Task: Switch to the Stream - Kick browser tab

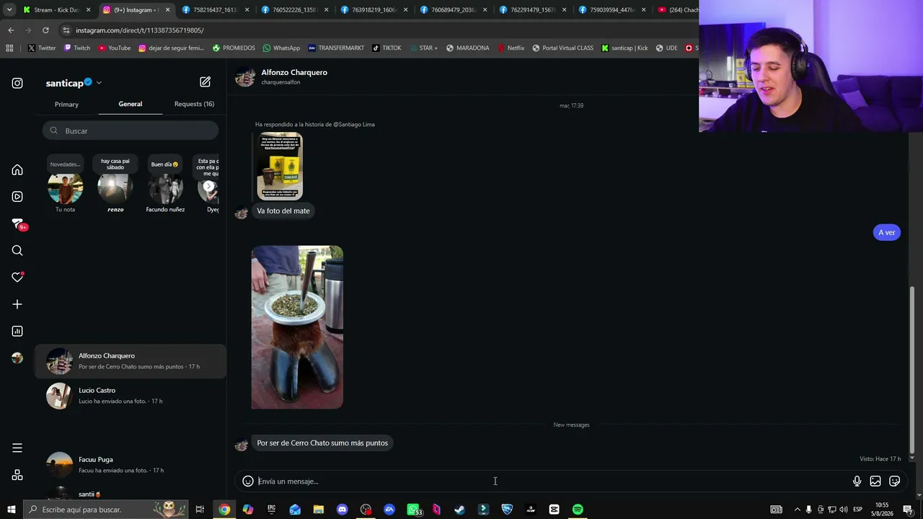Action: pyautogui.click(x=56, y=10)
